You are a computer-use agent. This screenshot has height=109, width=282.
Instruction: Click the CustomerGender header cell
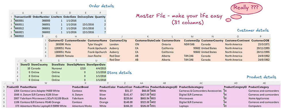(x=75, y=41)
